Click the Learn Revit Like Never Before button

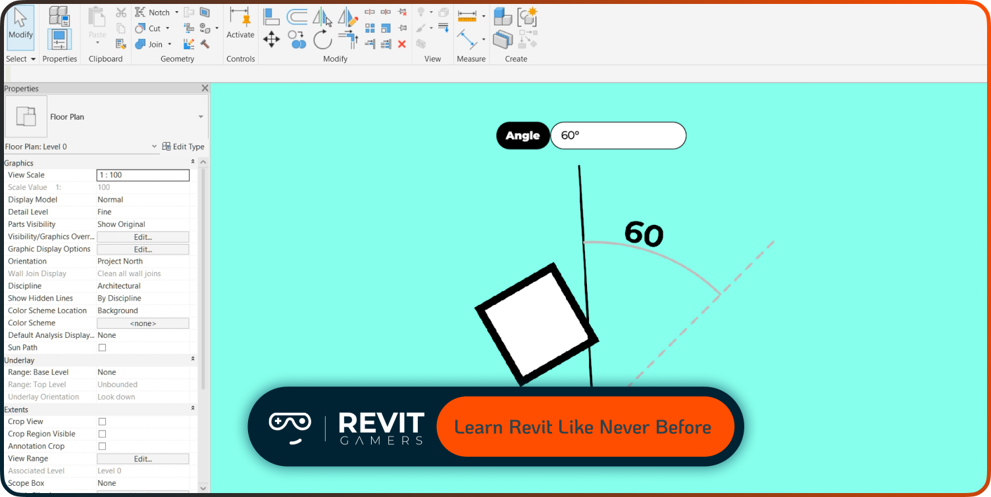click(585, 426)
